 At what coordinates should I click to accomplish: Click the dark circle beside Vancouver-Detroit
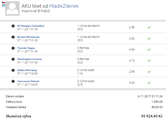coord(13,81)
